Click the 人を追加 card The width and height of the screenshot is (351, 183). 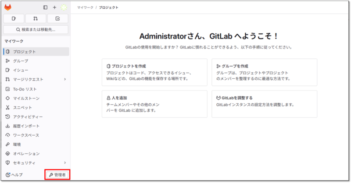(x=154, y=104)
